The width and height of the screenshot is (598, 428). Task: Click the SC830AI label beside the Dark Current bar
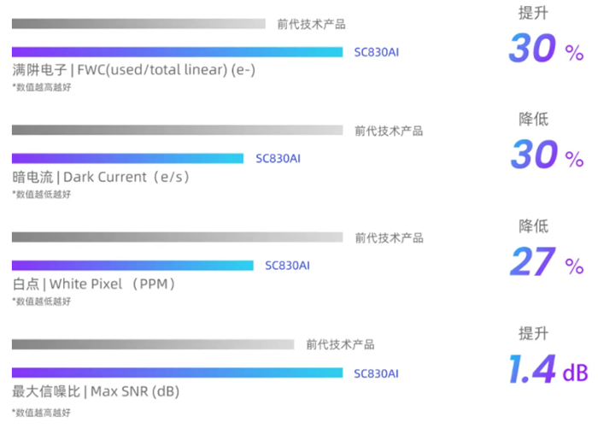tap(278, 158)
